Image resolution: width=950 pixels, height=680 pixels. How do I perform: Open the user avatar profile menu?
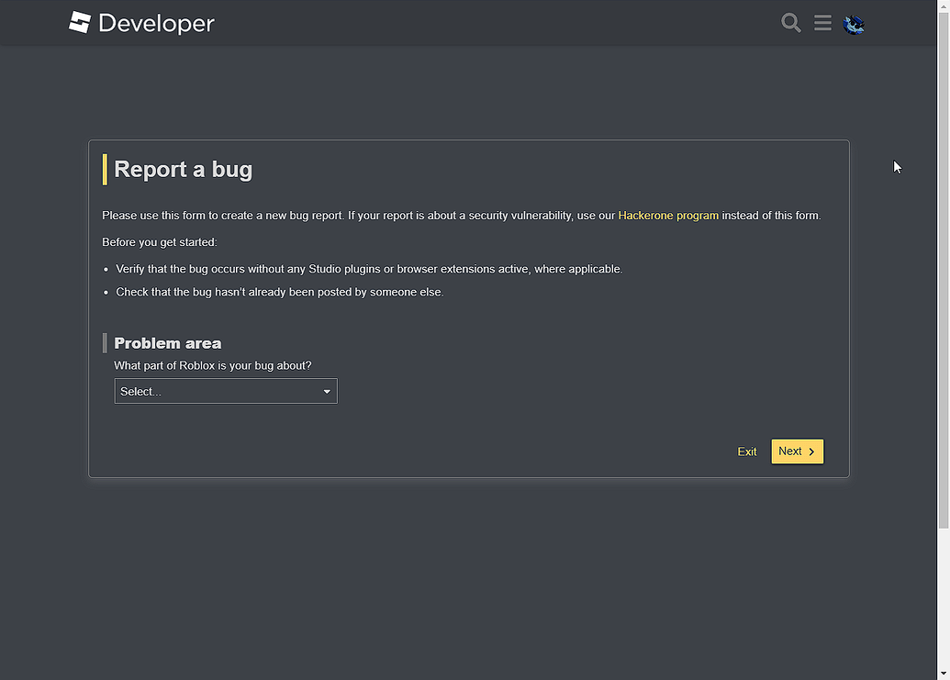(854, 24)
